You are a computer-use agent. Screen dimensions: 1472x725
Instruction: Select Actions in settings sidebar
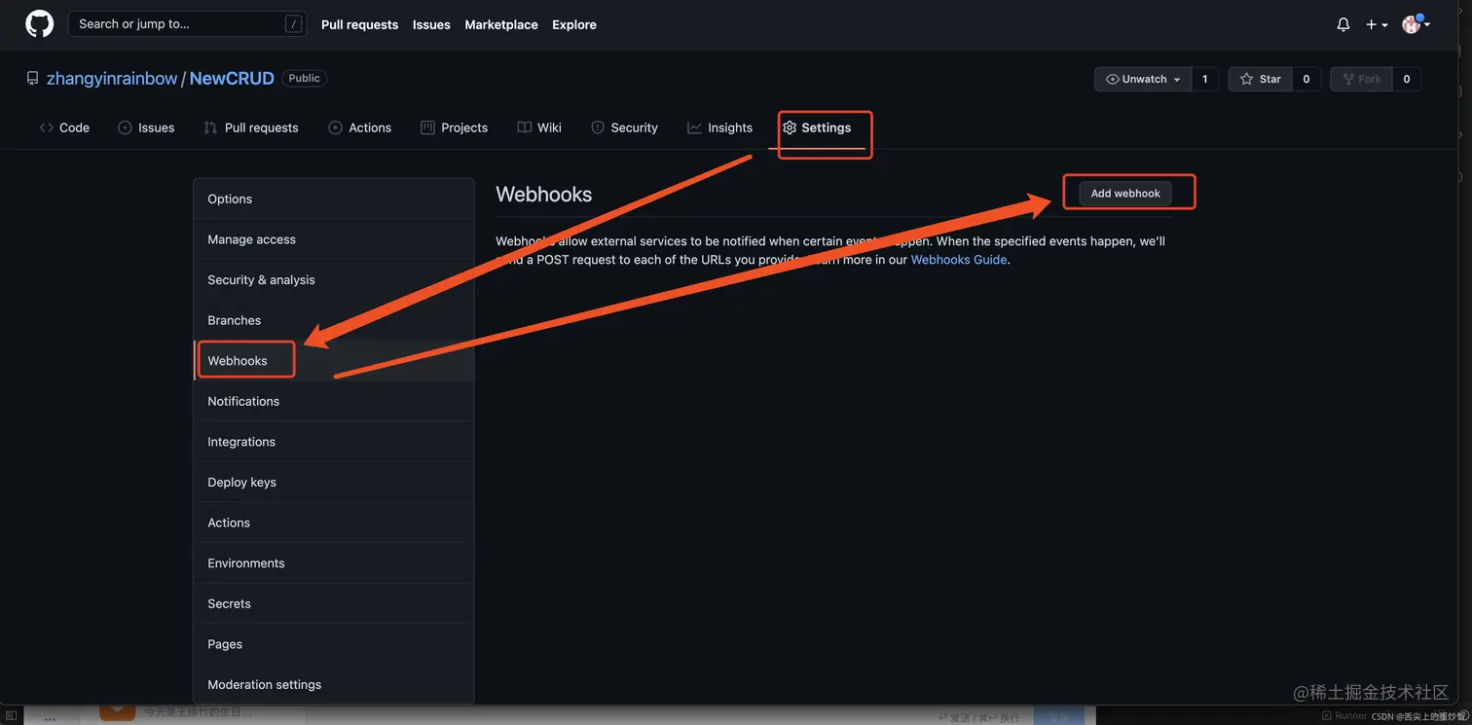[x=334, y=523]
